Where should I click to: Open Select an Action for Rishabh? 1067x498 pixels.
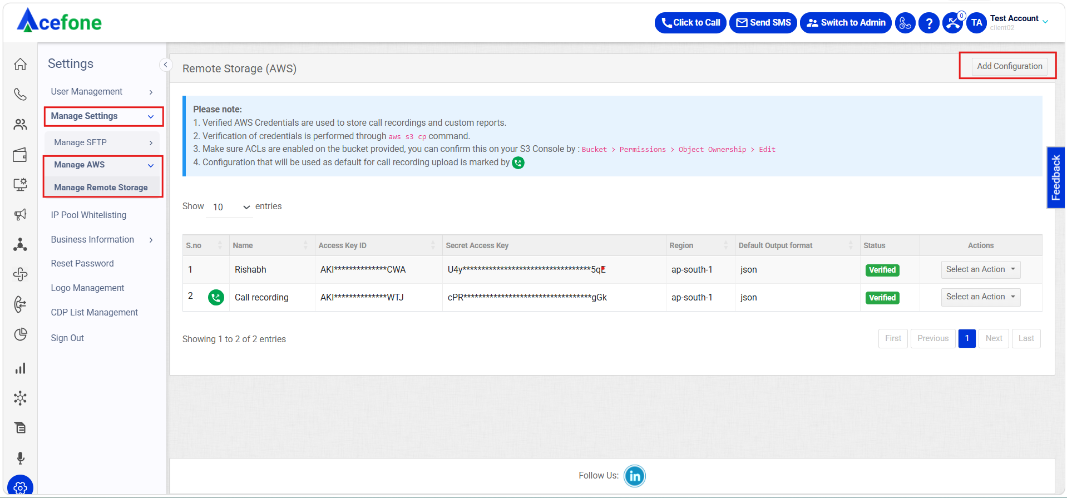[x=980, y=269]
